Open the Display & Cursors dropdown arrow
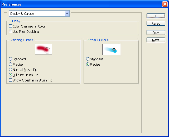Image resolution: width=169 pixels, height=137 pixels. tap(67, 13)
